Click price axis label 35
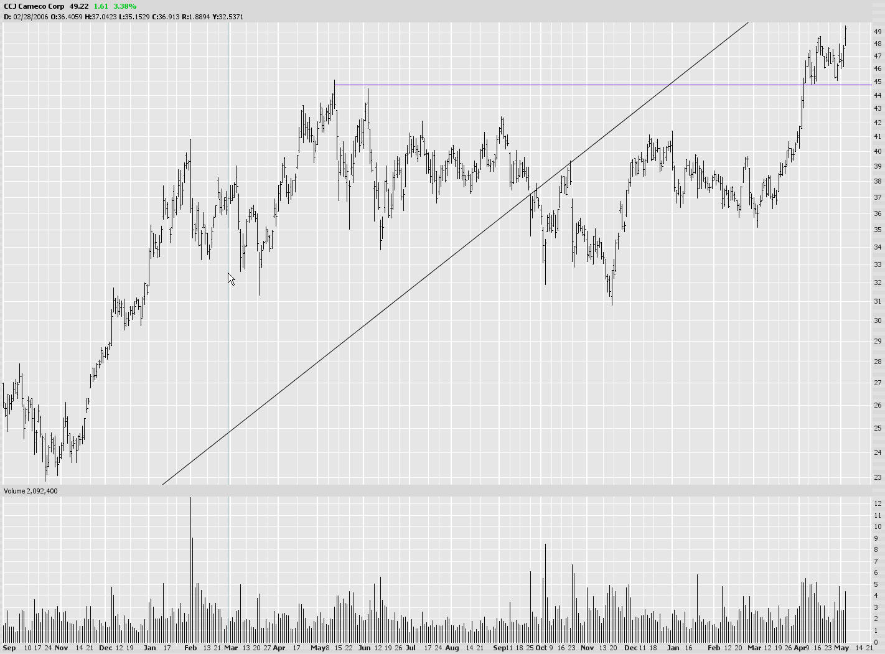This screenshot has height=654, width=885. point(878,230)
